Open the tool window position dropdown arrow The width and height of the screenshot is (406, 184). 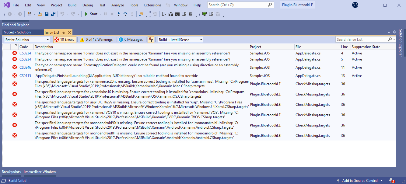pos(389,32)
